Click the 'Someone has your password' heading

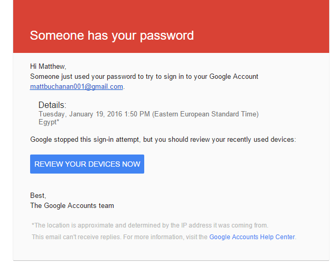[x=111, y=35]
